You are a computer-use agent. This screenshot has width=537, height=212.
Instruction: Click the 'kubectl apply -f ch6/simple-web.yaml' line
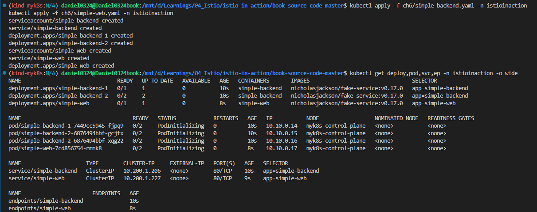point(91,13)
